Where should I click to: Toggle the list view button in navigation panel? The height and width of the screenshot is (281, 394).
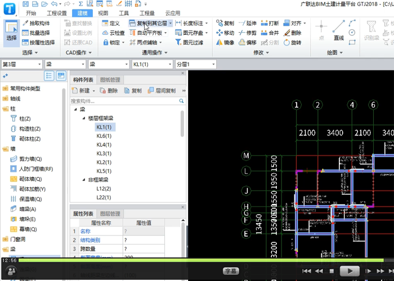[50, 76]
